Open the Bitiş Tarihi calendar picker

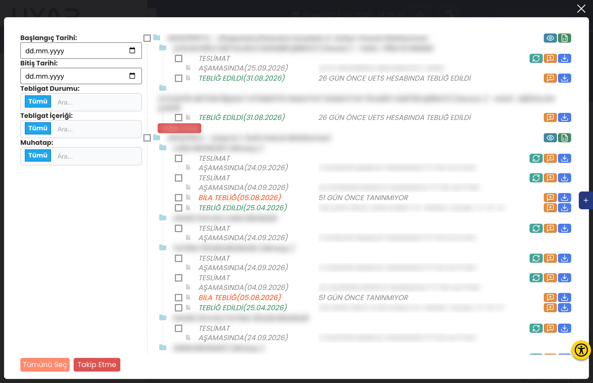tap(132, 76)
